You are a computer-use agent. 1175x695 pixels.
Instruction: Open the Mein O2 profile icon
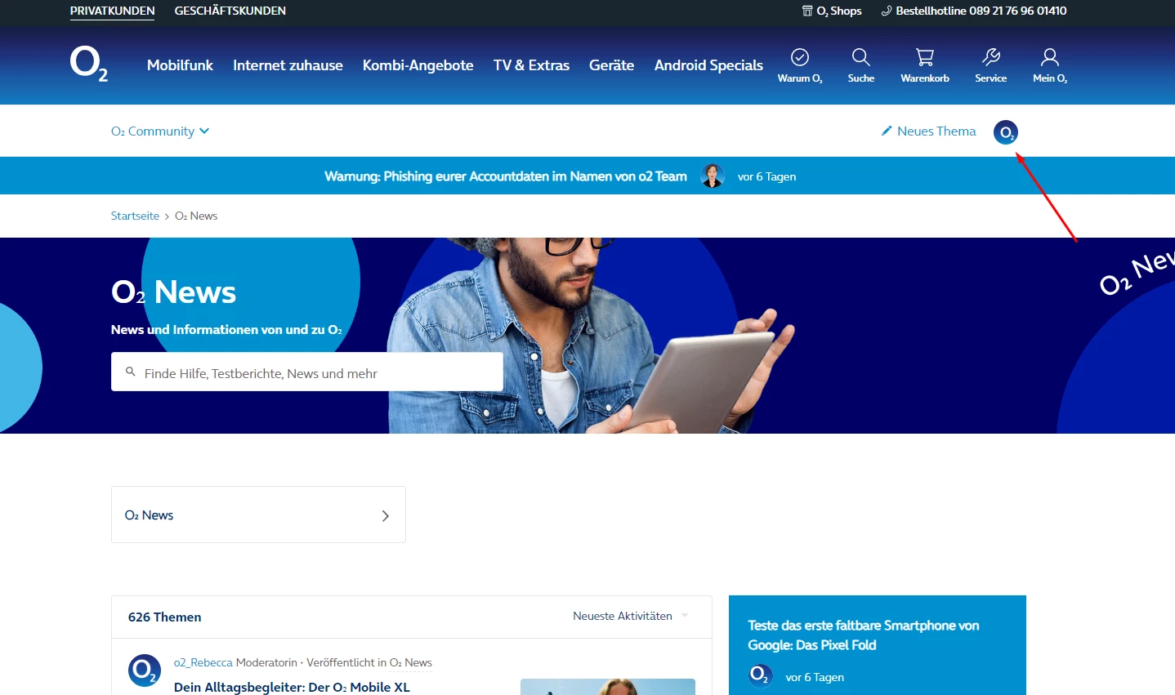(x=1050, y=57)
